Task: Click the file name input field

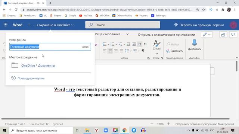Action: pyautogui.click(x=50, y=47)
